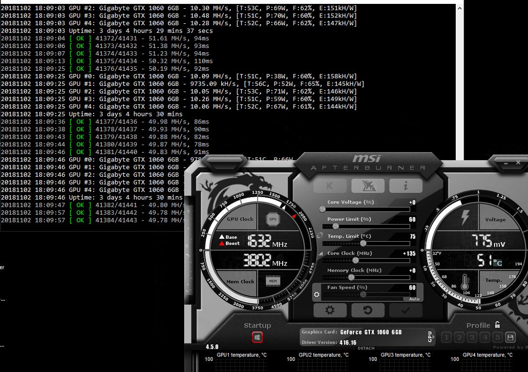Click the Uptime 3 days 4 hours 29 mins 37 secs line

pyautogui.click(x=107, y=31)
